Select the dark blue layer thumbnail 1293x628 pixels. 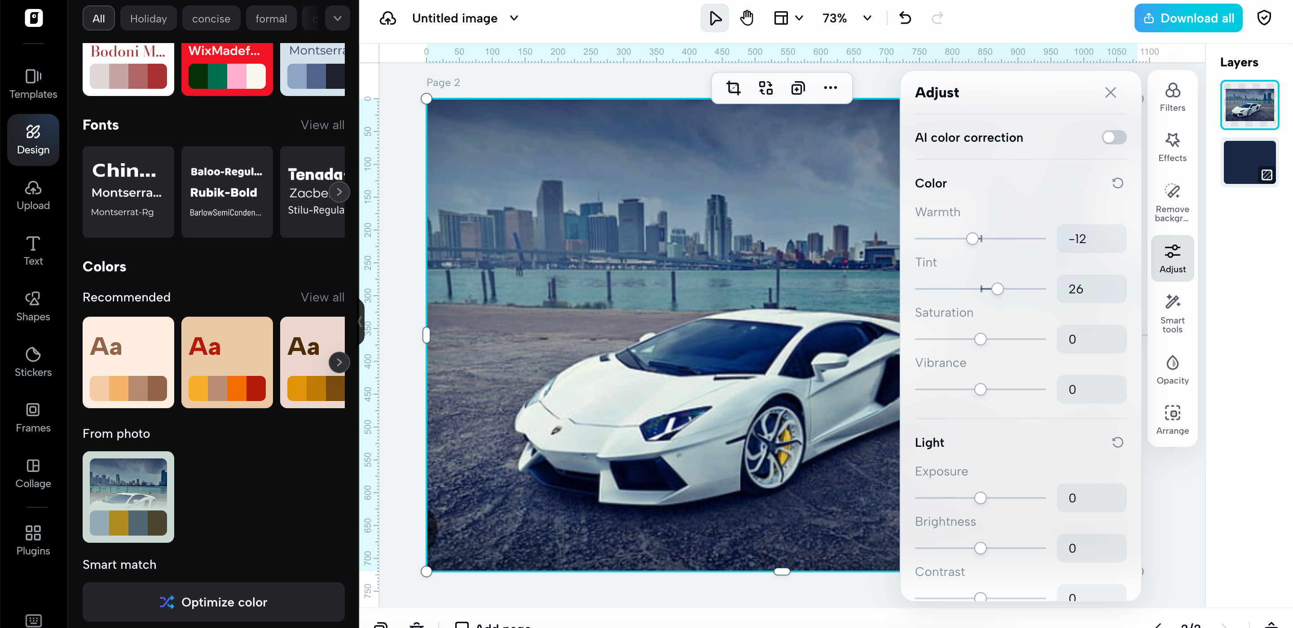1249,162
